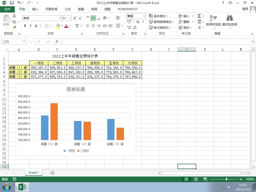Click the Increase Decimal icon
The width and height of the screenshot is (256, 192).
(x=129, y=27)
